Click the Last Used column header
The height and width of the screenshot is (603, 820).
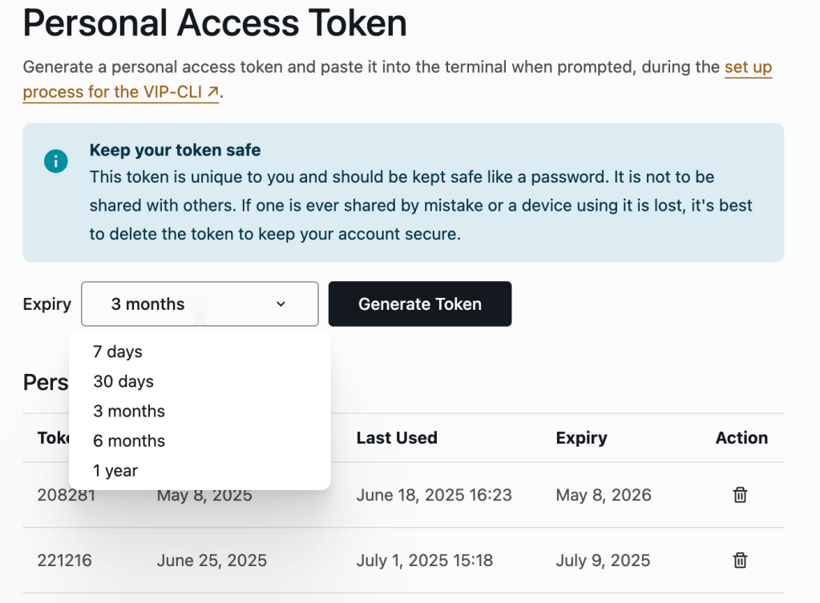397,438
